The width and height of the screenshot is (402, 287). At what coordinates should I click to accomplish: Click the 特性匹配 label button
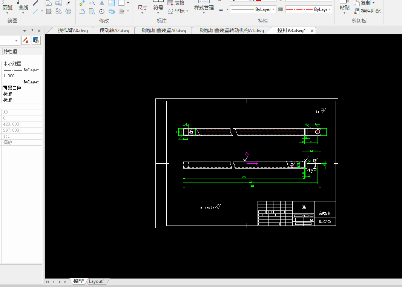click(370, 11)
